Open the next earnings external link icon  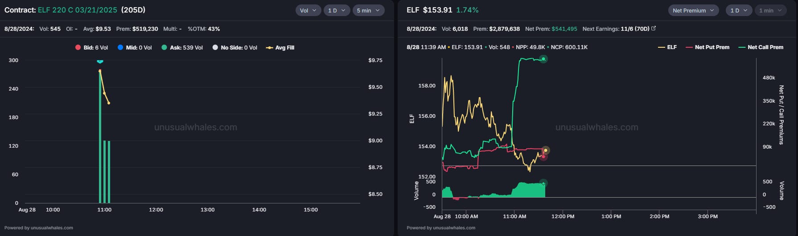pyautogui.click(x=654, y=28)
